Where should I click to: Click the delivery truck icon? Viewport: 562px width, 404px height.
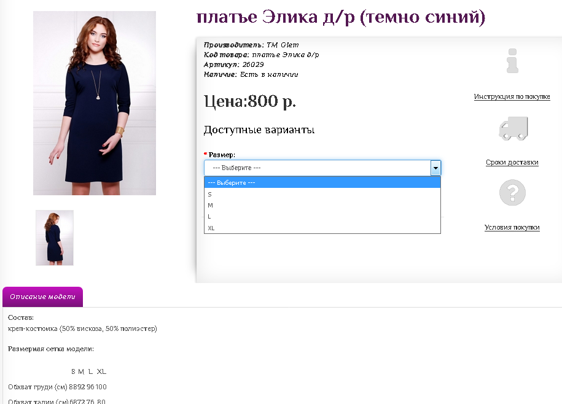point(513,128)
